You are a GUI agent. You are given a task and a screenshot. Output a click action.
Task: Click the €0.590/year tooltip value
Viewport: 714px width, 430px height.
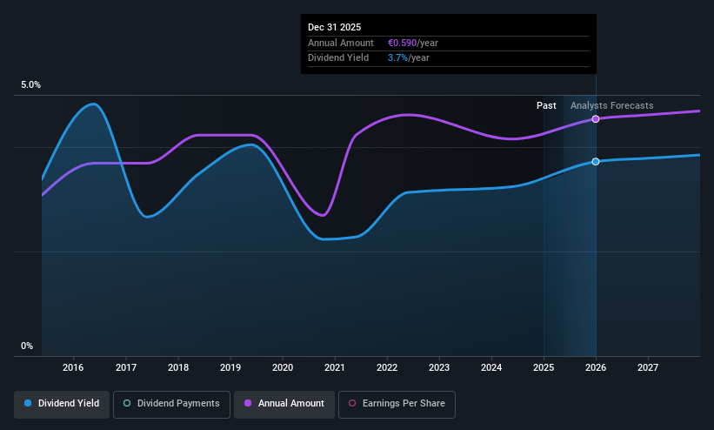point(413,43)
